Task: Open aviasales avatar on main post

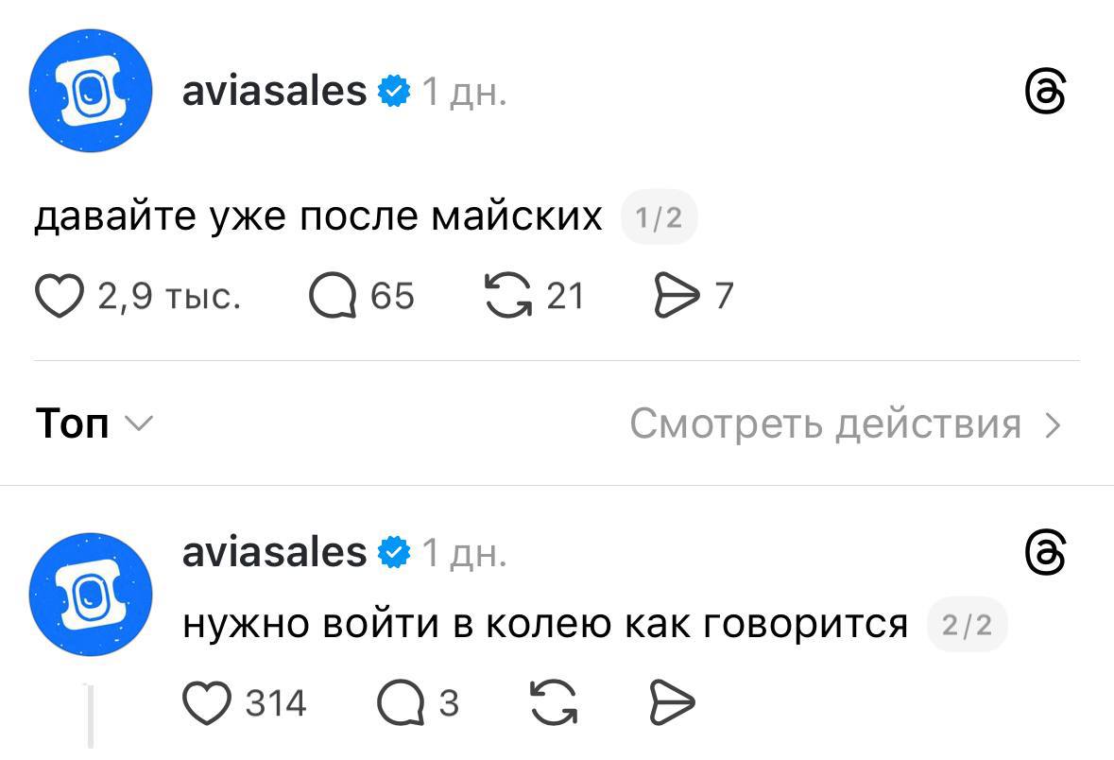Action: [91, 93]
